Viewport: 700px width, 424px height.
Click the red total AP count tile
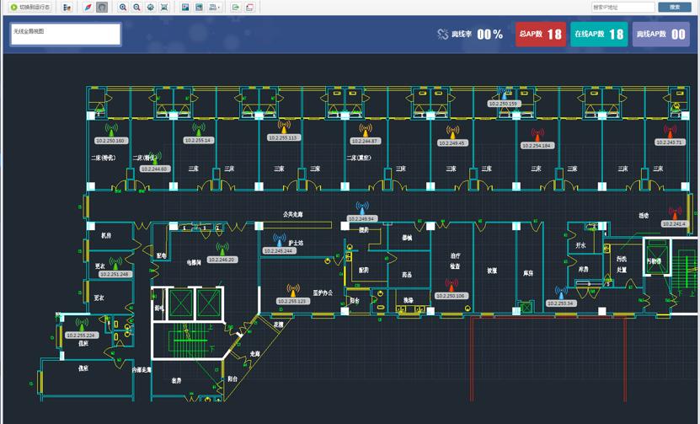[x=540, y=35]
